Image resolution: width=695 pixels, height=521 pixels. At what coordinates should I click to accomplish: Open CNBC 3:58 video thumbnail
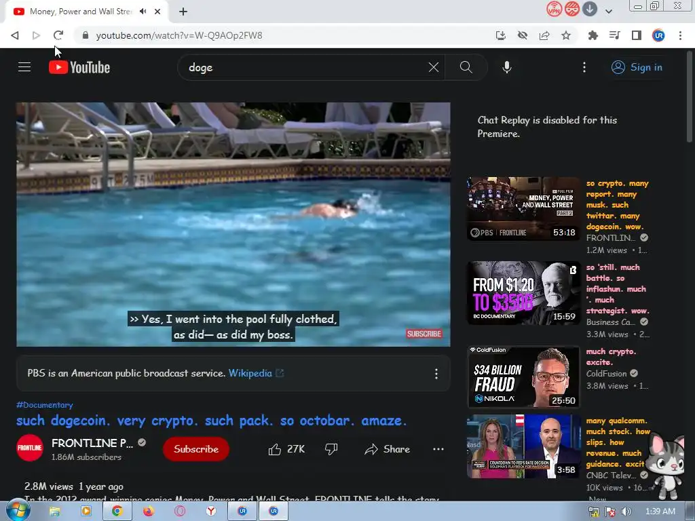click(x=523, y=446)
